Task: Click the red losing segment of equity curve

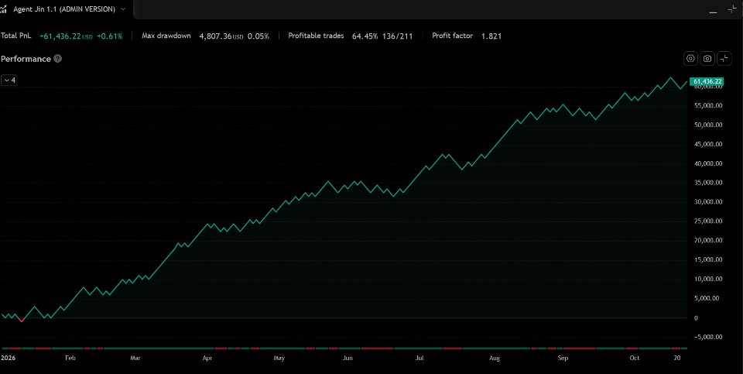Action: tap(21, 320)
